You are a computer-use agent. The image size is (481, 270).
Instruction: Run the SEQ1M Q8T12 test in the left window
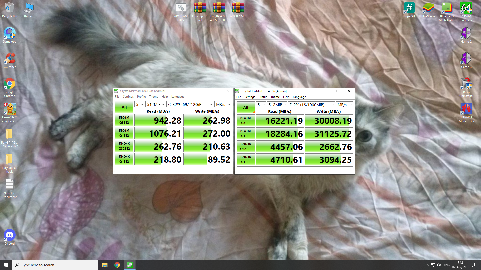tap(124, 120)
